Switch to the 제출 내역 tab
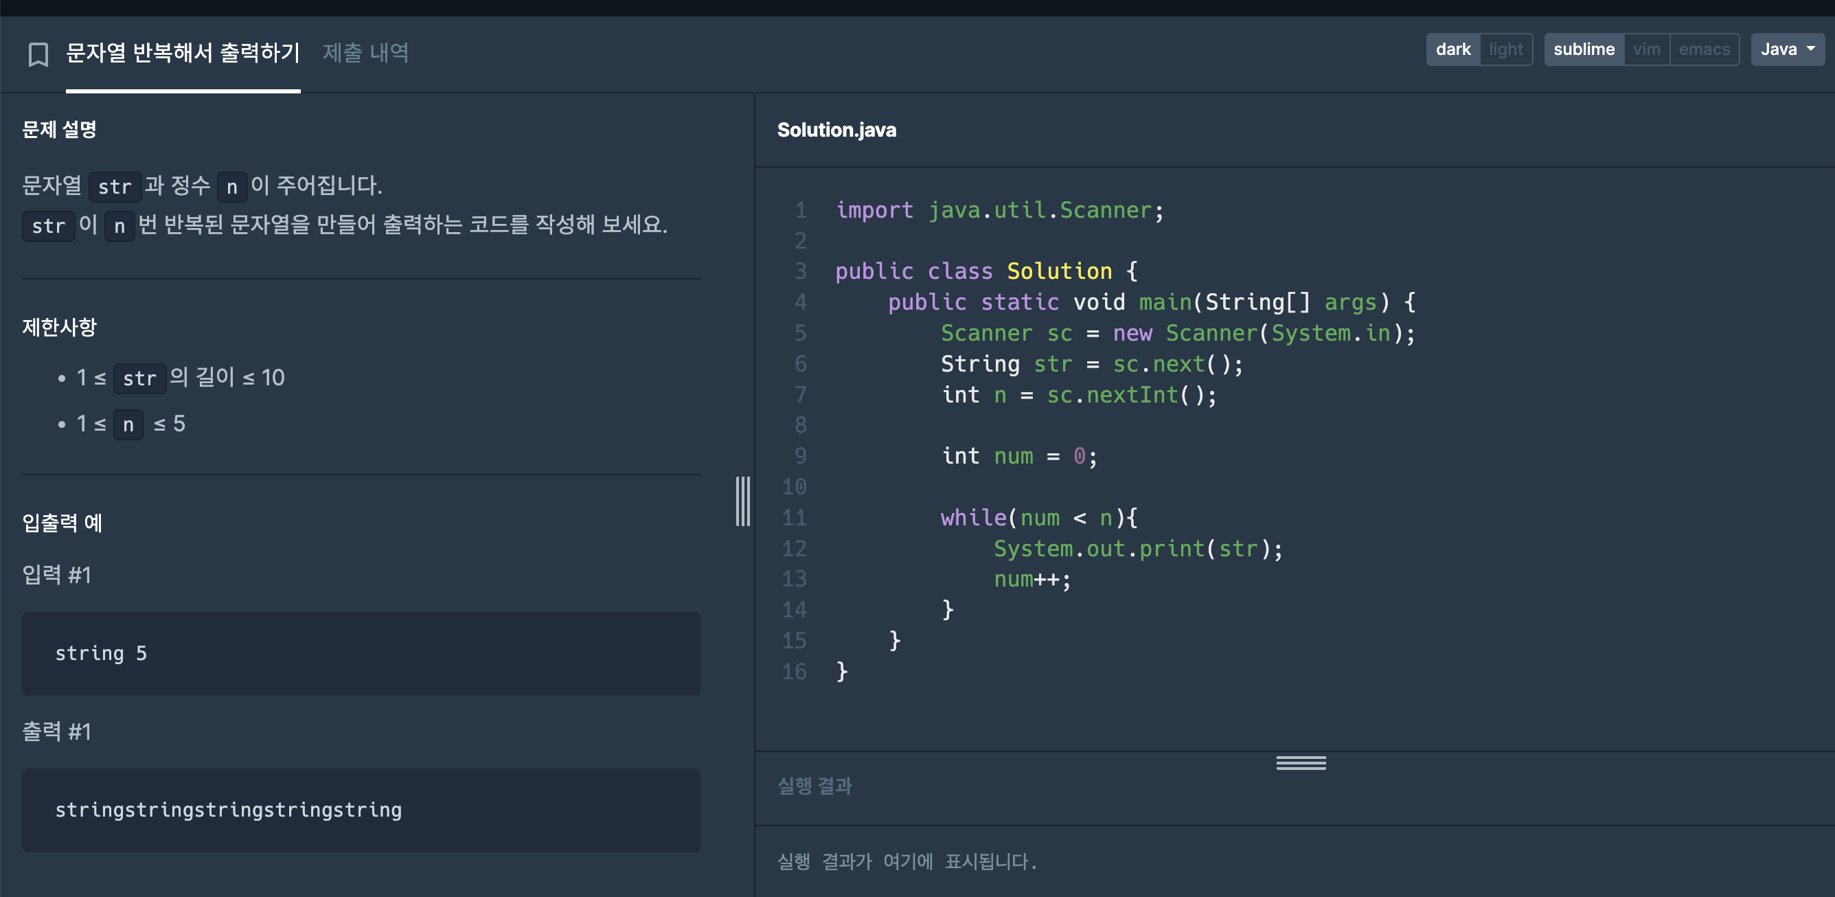The height and width of the screenshot is (897, 1835). (x=365, y=53)
